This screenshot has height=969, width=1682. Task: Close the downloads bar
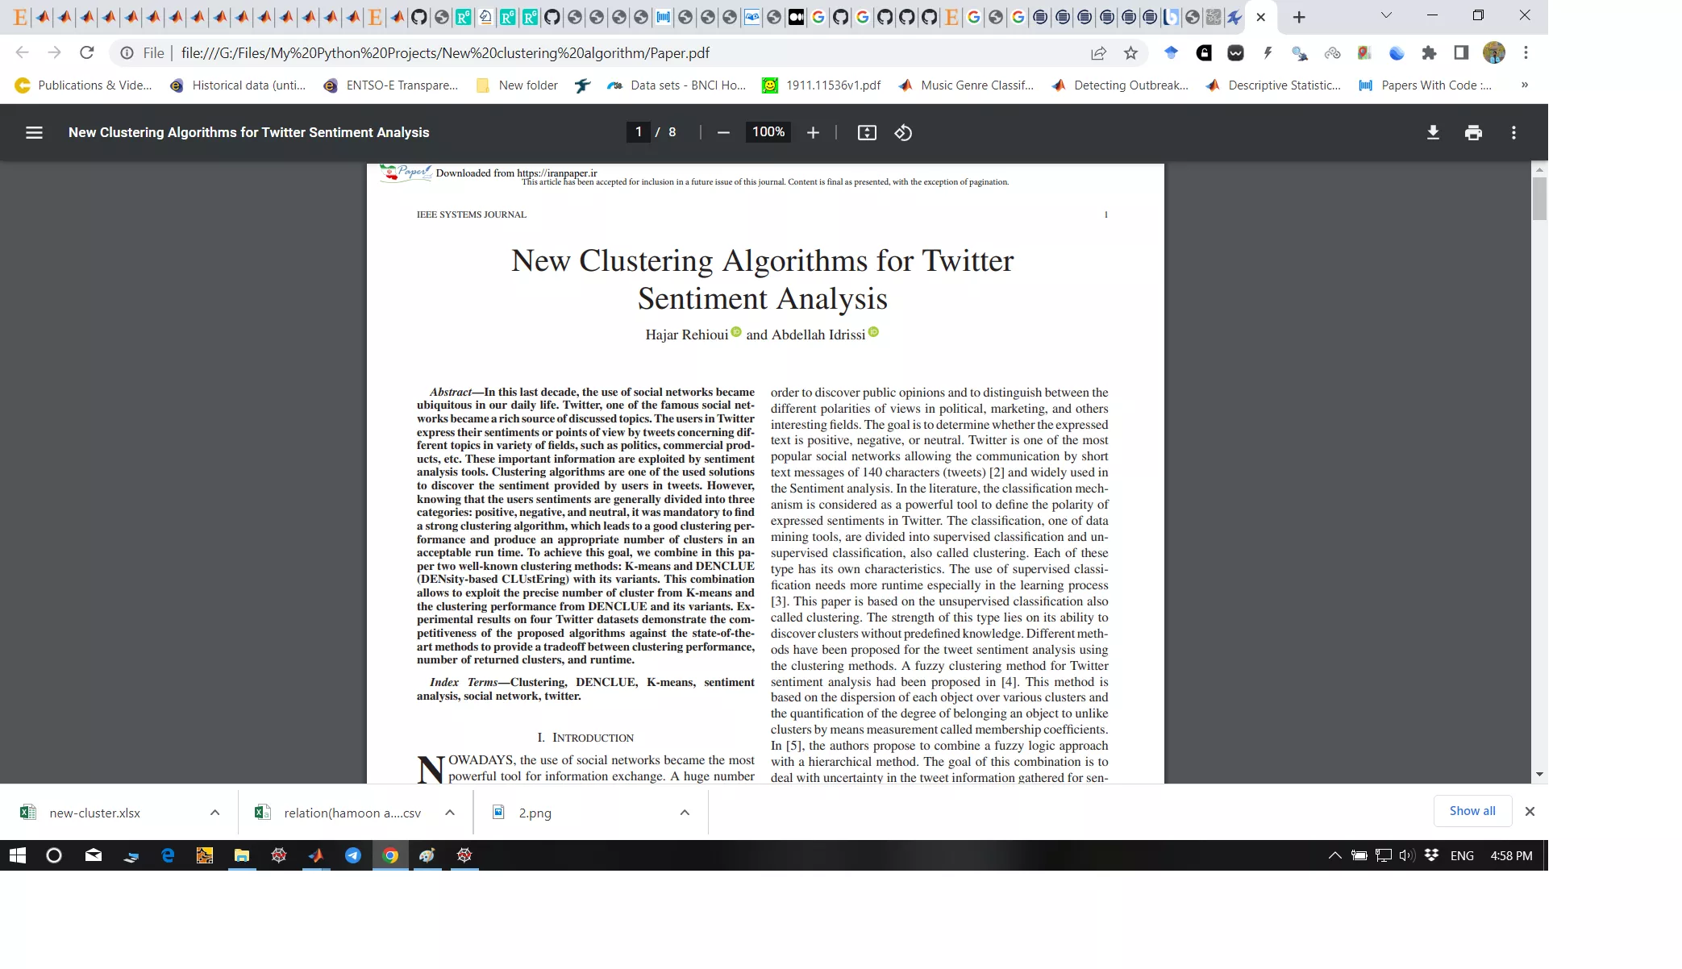pyautogui.click(x=1530, y=812)
